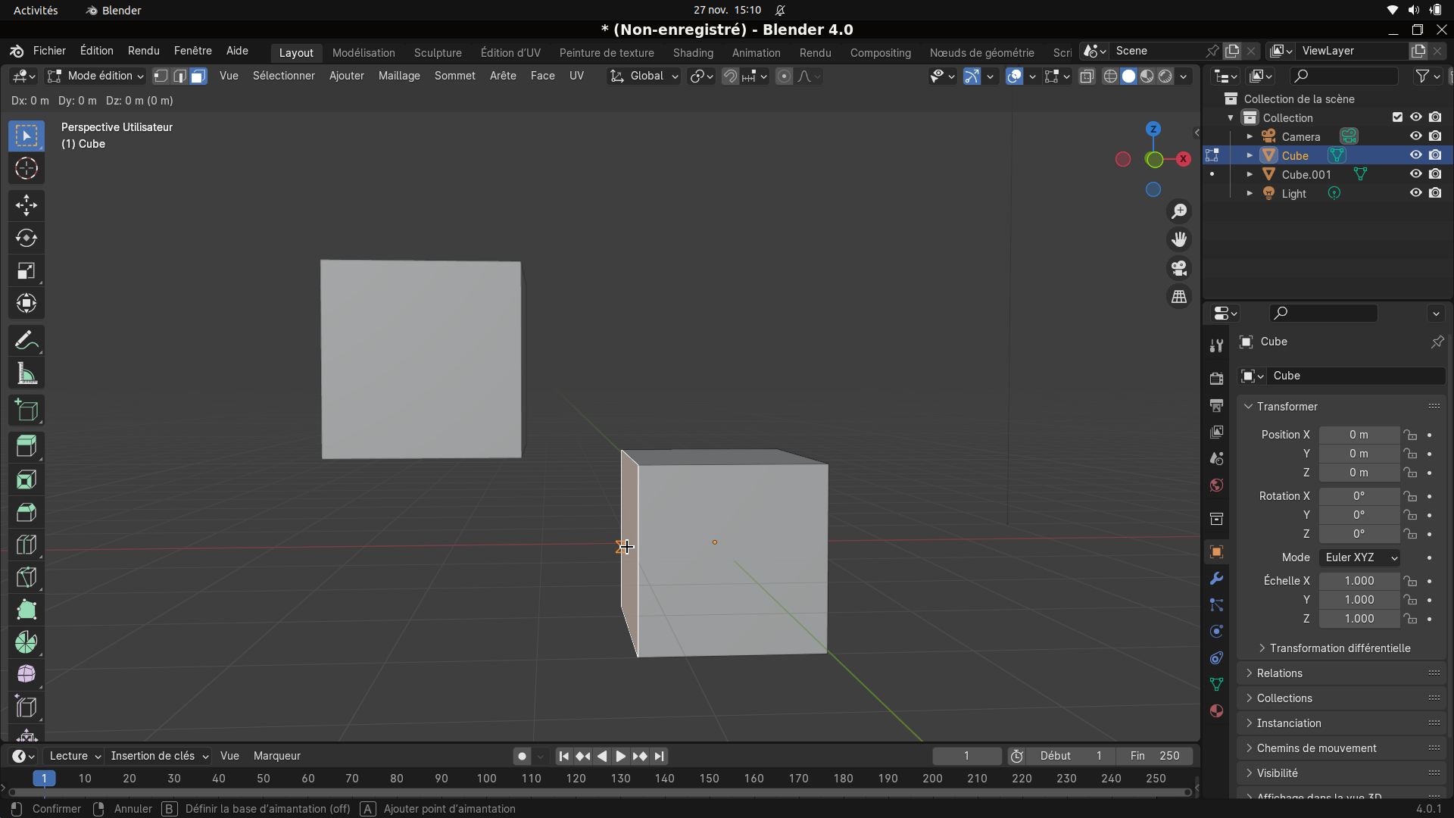Click the Play animation button
Image resolution: width=1454 pixels, height=818 pixels.
pyautogui.click(x=620, y=756)
